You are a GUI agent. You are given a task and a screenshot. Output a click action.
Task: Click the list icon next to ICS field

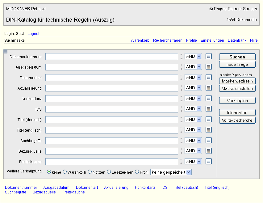pos(209,109)
